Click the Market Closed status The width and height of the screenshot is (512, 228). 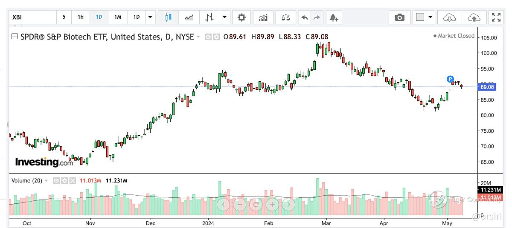point(454,36)
